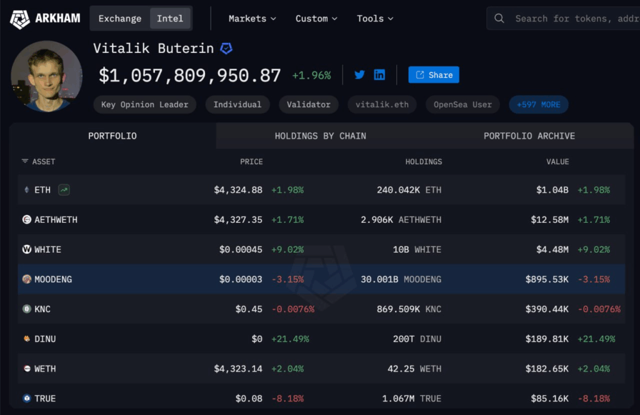The width and height of the screenshot is (640, 415).
Task: Sort by the ASSET column header
Action: point(44,162)
